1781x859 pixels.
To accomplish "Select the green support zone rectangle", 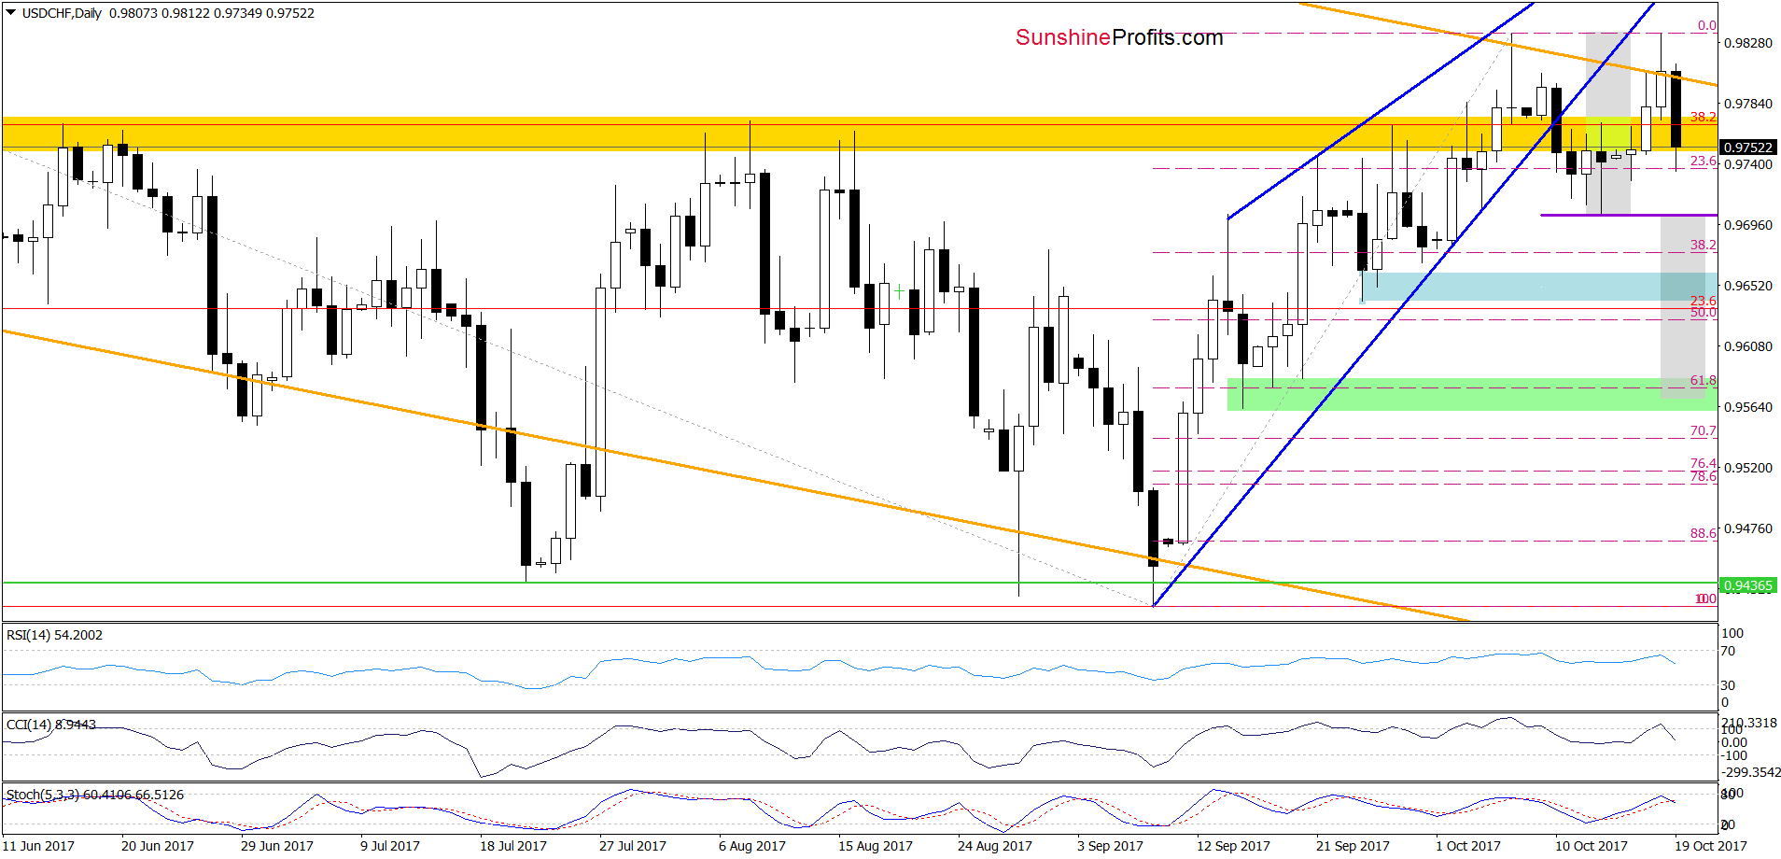I will click(1472, 394).
